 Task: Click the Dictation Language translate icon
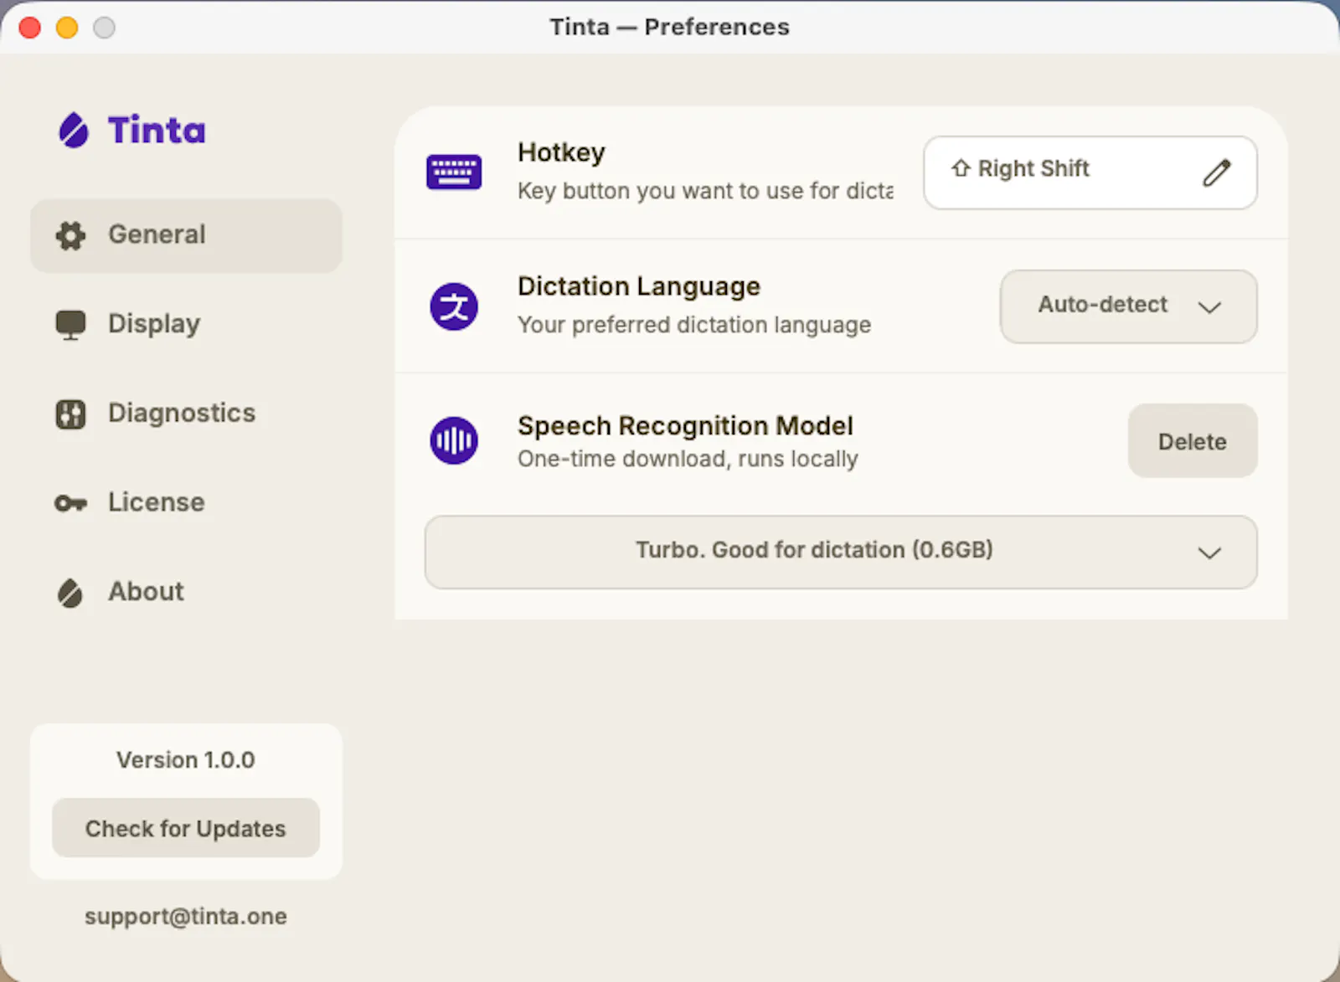454,306
